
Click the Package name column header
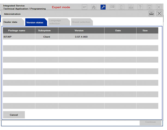coord(17,31)
